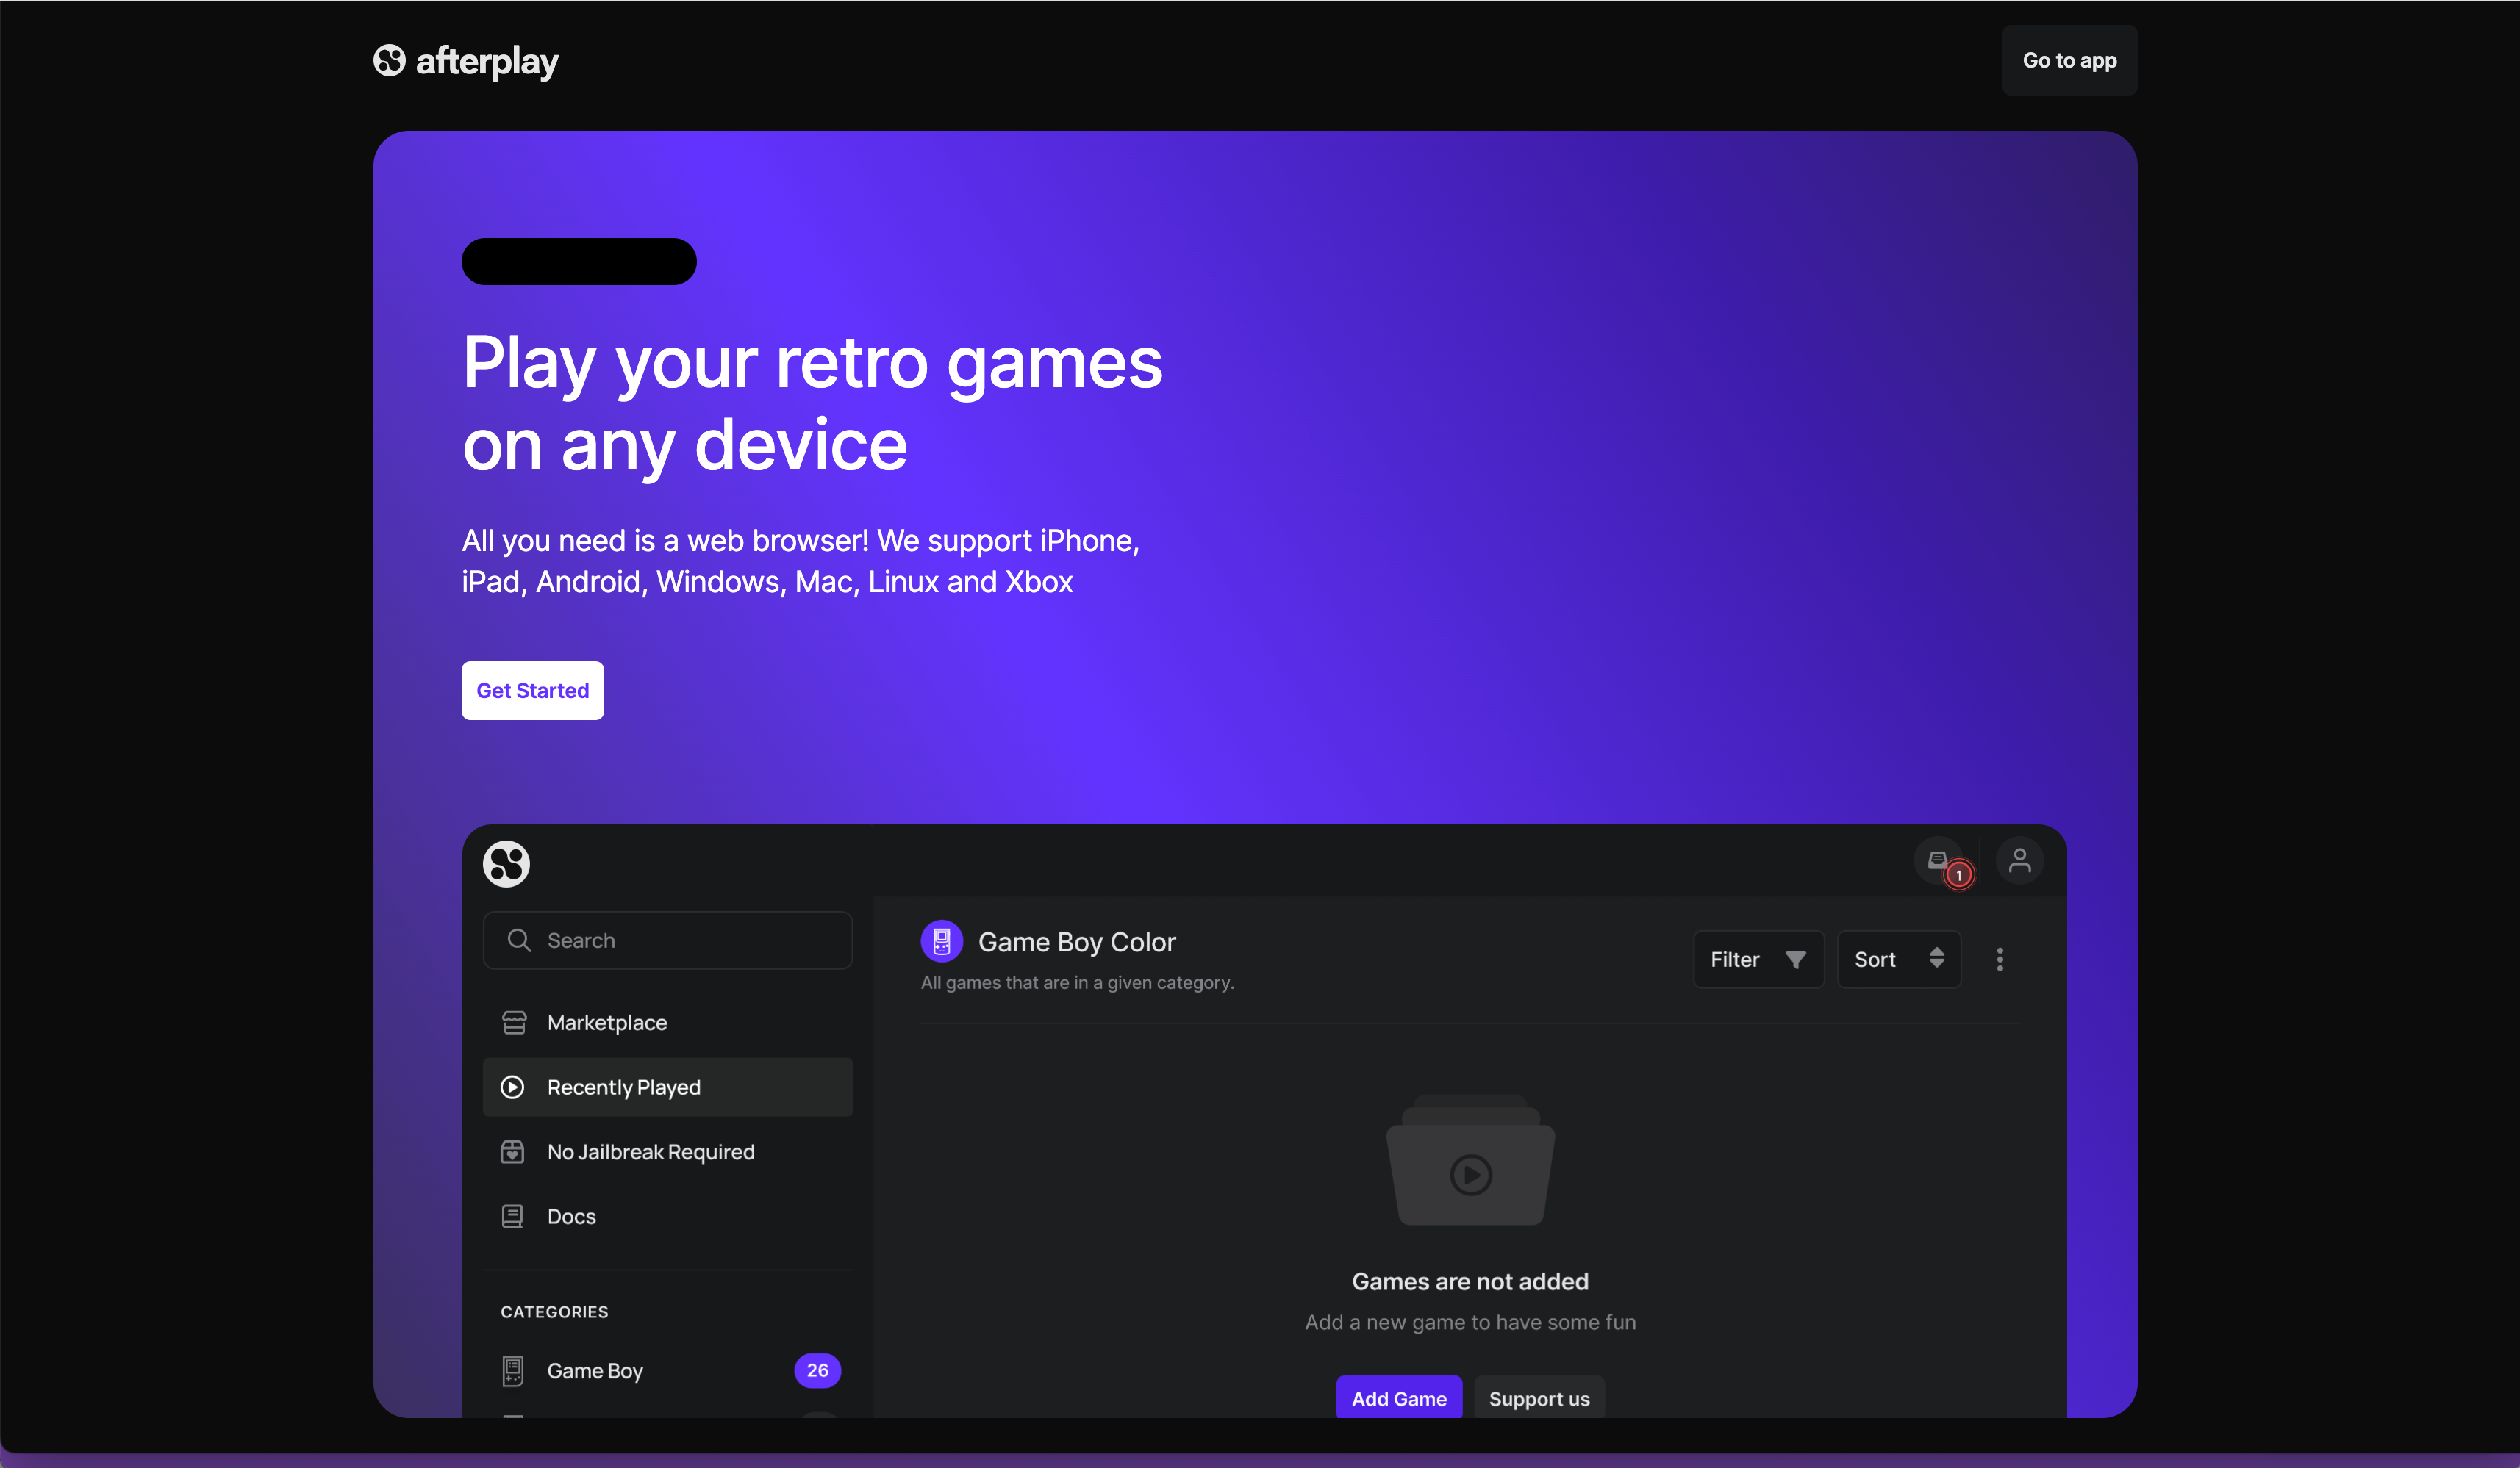This screenshot has width=2520, height=1468.
Task: Click the afterplay logo in header
Action: [x=466, y=61]
